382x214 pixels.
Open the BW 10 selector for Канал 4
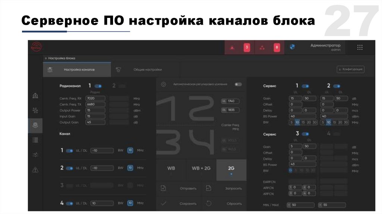coord(130,203)
